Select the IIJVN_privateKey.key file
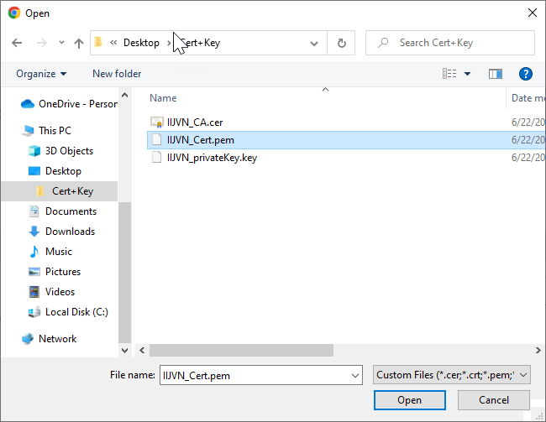Viewport: 546px width, 422px height. coord(211,158)
